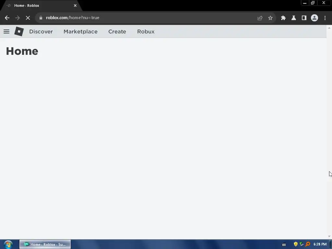Open the Discover page
Image resolution: width=332 pixels, height=249 pixels.
pyautogui.click(x=41, y=31)
